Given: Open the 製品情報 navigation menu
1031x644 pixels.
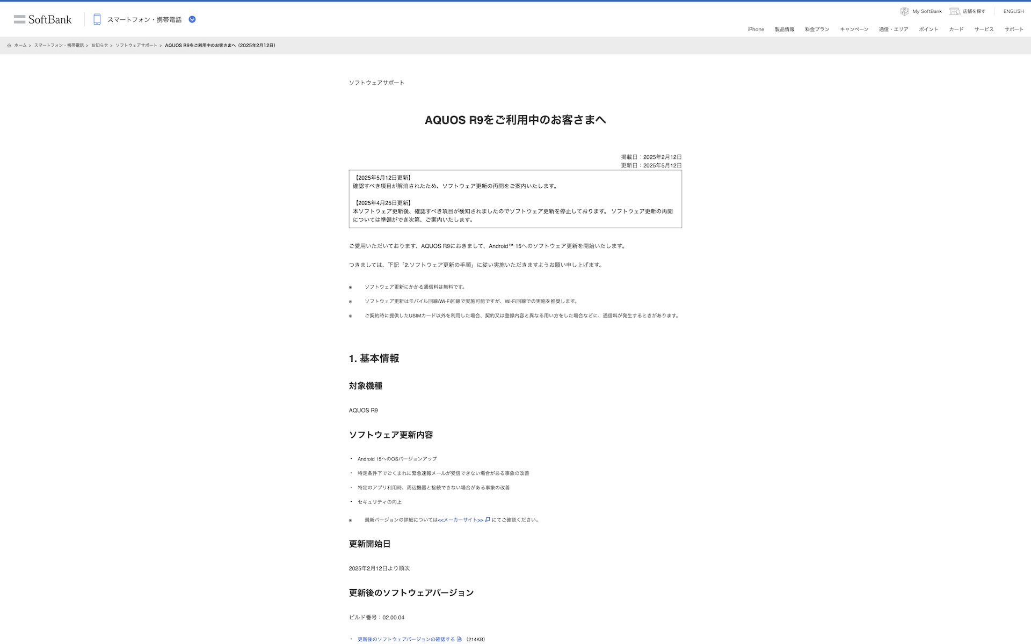Looking at the screenshot, I should pos(784,30).
